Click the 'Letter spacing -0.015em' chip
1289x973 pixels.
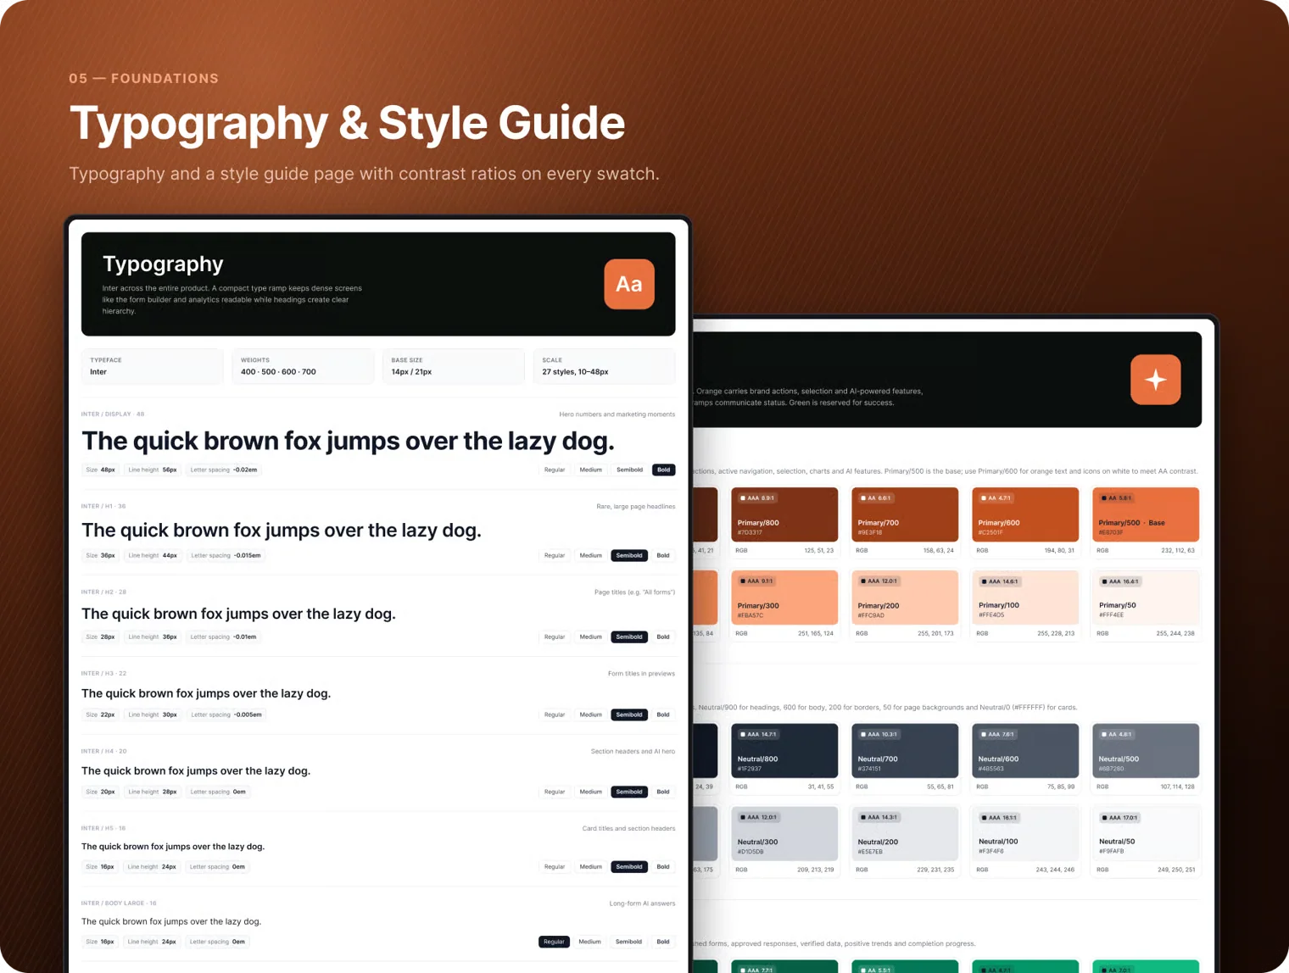click(x=226, y=555)
